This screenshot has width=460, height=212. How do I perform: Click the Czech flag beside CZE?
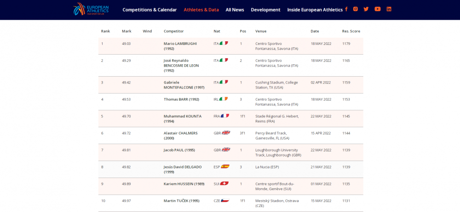click(224, 201)
